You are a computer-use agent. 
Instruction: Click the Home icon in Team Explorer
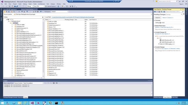point(159,12)
